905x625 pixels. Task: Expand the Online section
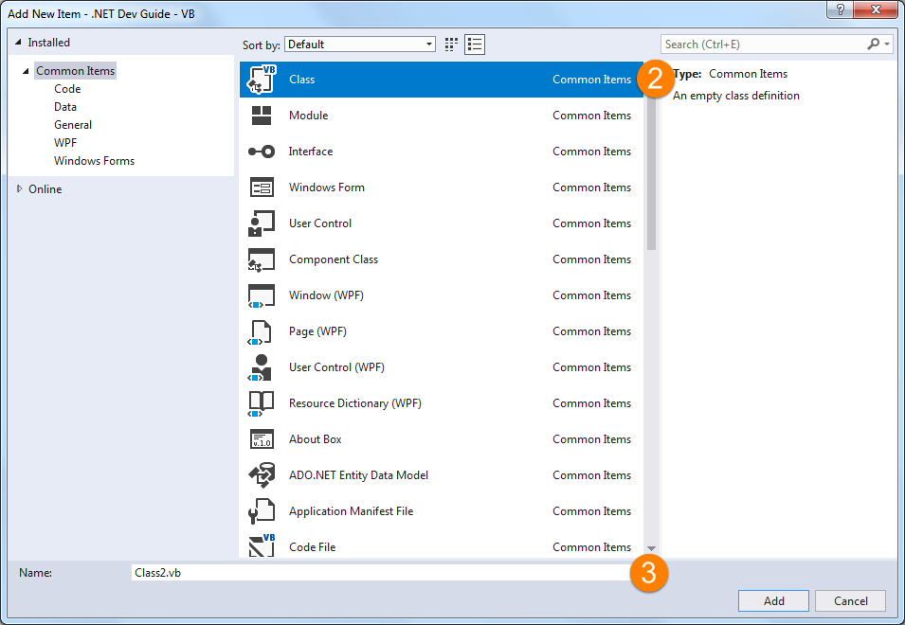coord(19,188)
